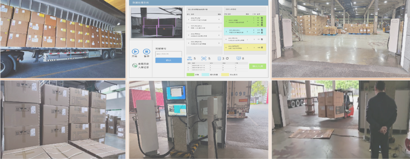Image resolution: width=410 pixels, height=159 pixels.
Task: Select first row of bottom timestamp table
Action: pyautogui.click(x=217, y=65)
